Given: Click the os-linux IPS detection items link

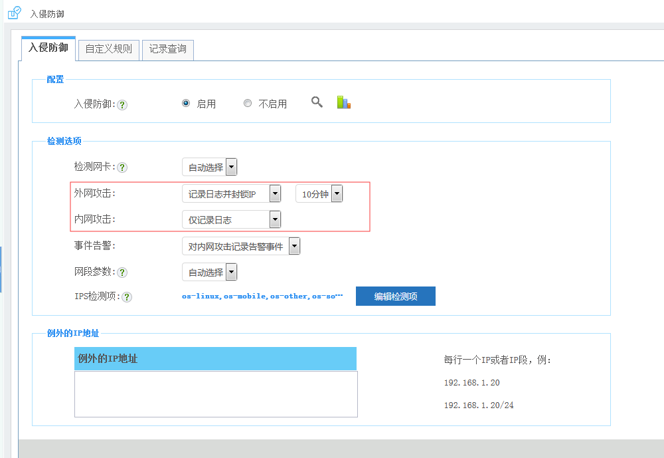Looking at the screenshot, I should pos(262,296).
